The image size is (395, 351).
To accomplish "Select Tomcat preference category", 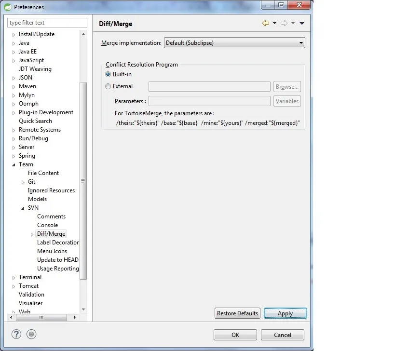I will pyautogui.click(x=29, y=286).
